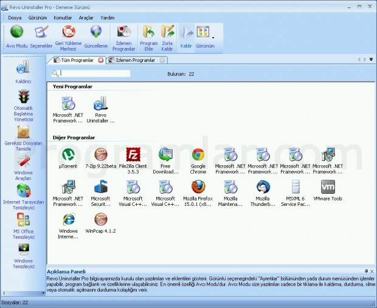Open Windows Temizleyici sidebar tool
This screenshot has height=308, width=377.
coord(24,256)
